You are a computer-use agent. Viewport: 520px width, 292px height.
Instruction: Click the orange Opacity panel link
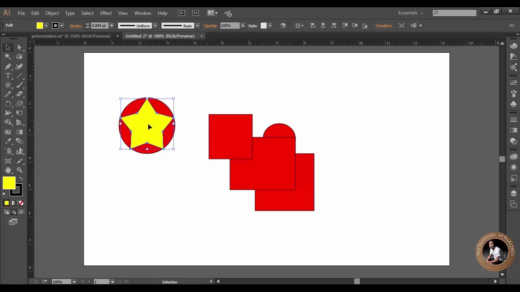210,26
